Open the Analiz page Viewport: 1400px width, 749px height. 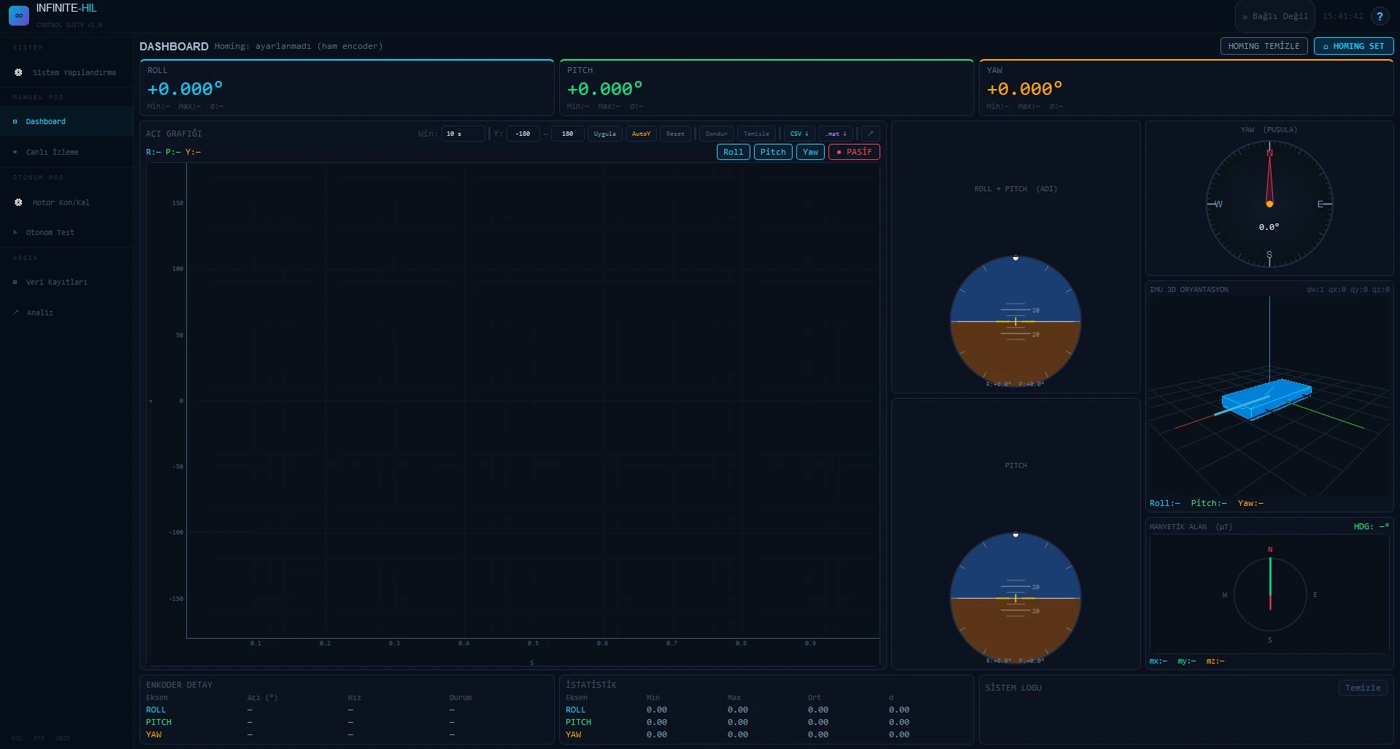click(66, 312)
